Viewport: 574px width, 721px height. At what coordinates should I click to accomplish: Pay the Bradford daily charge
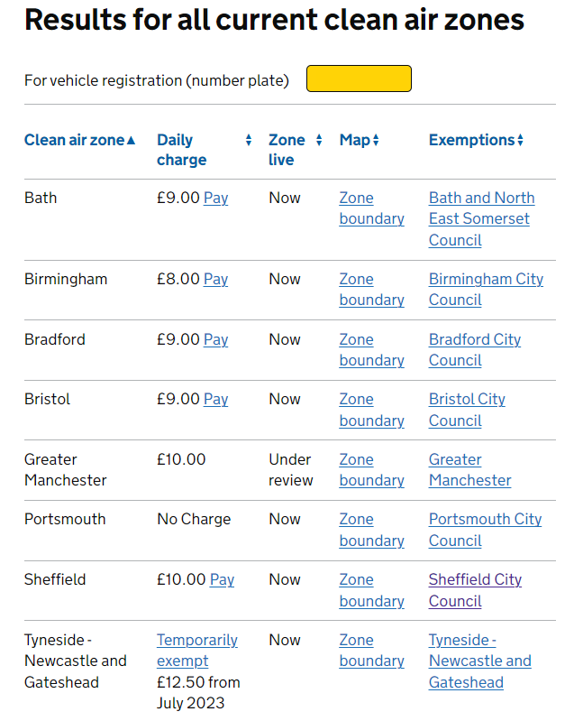215,339
